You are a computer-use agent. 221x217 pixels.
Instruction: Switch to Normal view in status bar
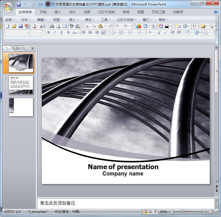click(x=145, y=212)
